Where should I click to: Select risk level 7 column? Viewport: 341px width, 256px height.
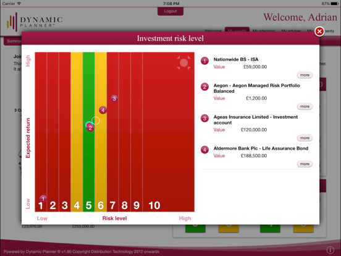coord(112,132)
